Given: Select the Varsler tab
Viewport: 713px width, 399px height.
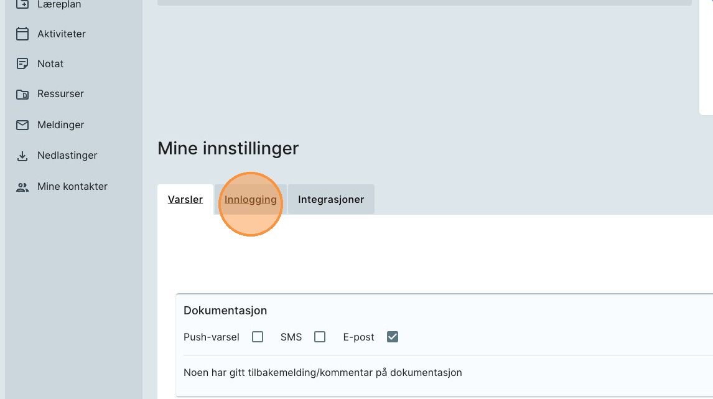Looking at the screenshot, I should click(185, 200).
